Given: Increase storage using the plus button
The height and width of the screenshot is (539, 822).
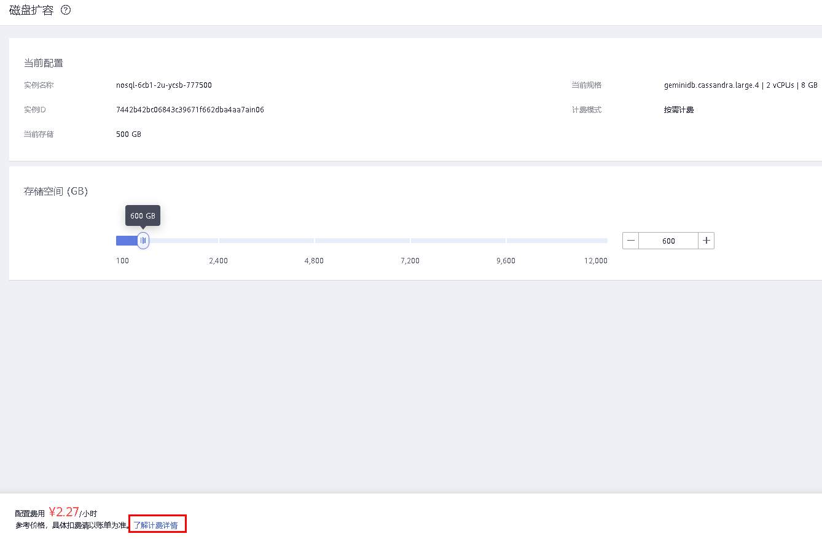Looking at the screenshot, I should tap(707, 241).
